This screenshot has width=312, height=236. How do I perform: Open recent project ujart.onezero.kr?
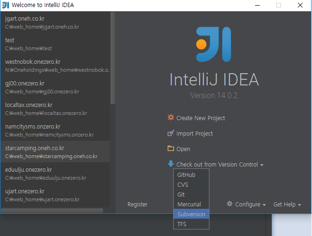55,195
